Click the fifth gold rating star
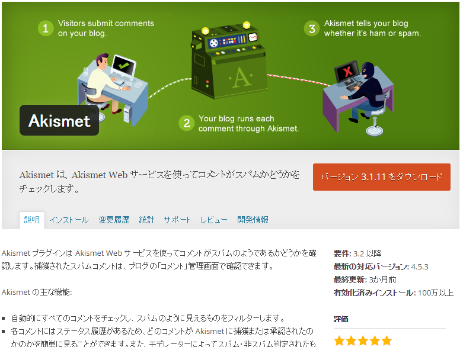 387,341
